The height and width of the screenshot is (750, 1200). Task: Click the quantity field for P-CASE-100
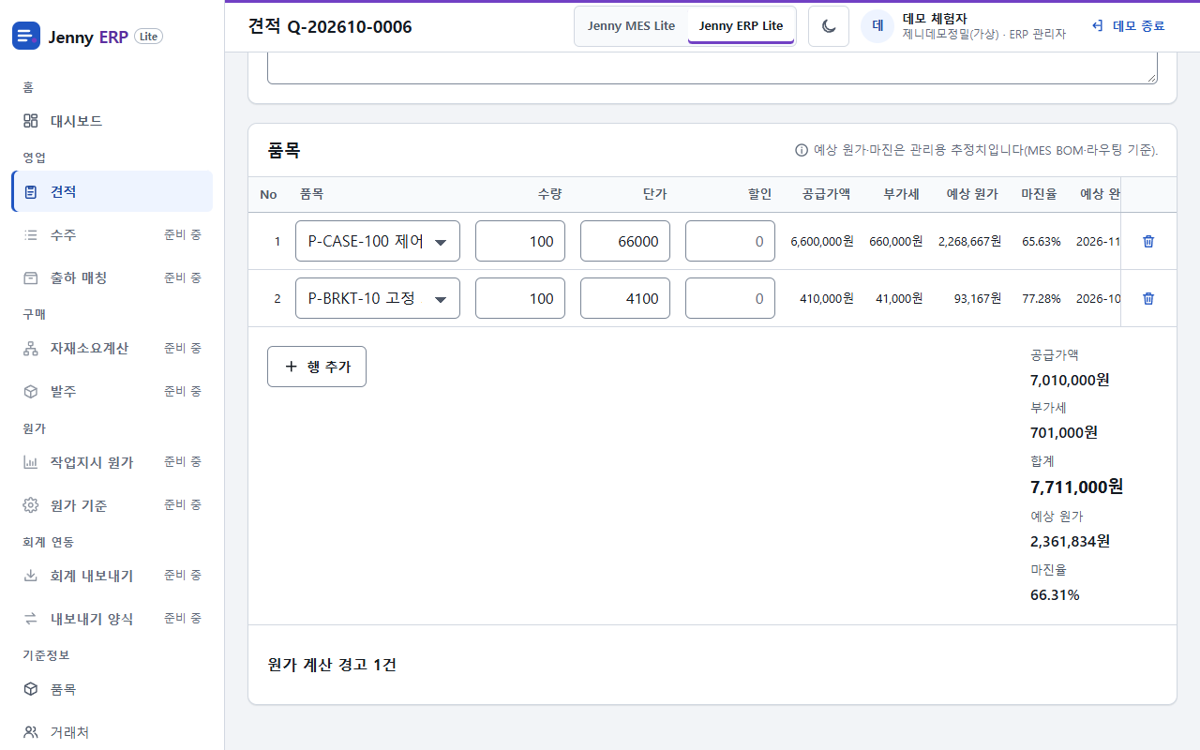coord(520,241)
